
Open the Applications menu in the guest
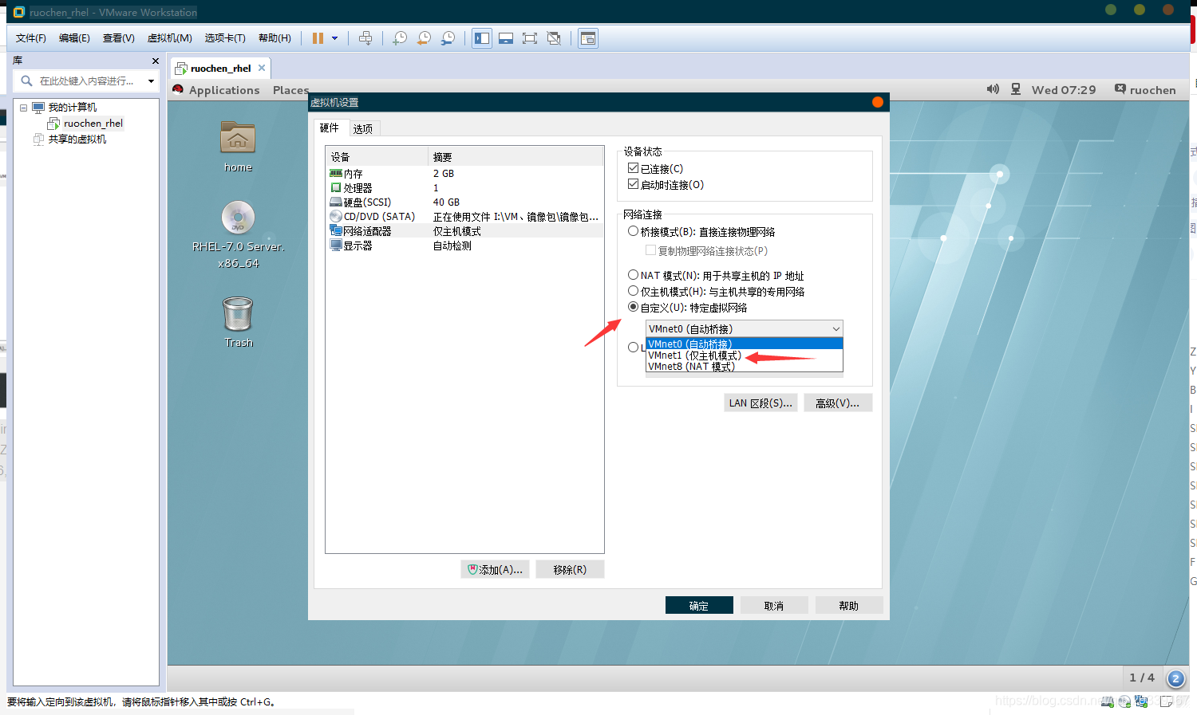point(224,90)
